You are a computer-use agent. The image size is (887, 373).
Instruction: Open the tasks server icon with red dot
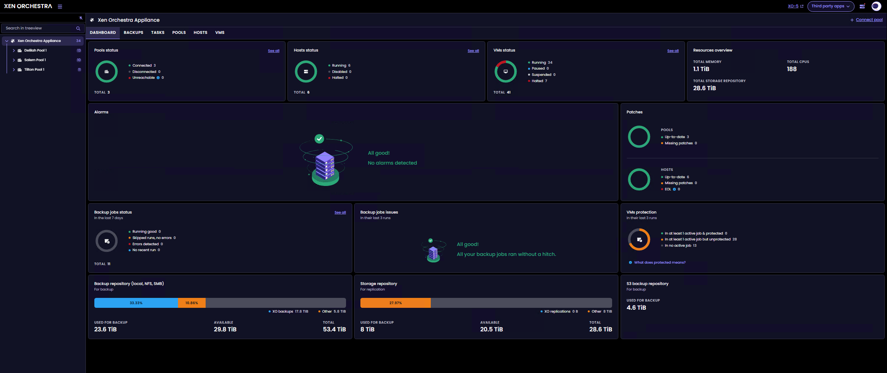point(862,6)
